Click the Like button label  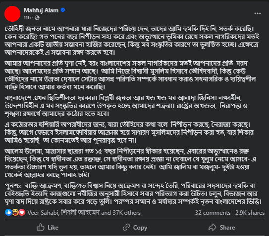[53, 228]
